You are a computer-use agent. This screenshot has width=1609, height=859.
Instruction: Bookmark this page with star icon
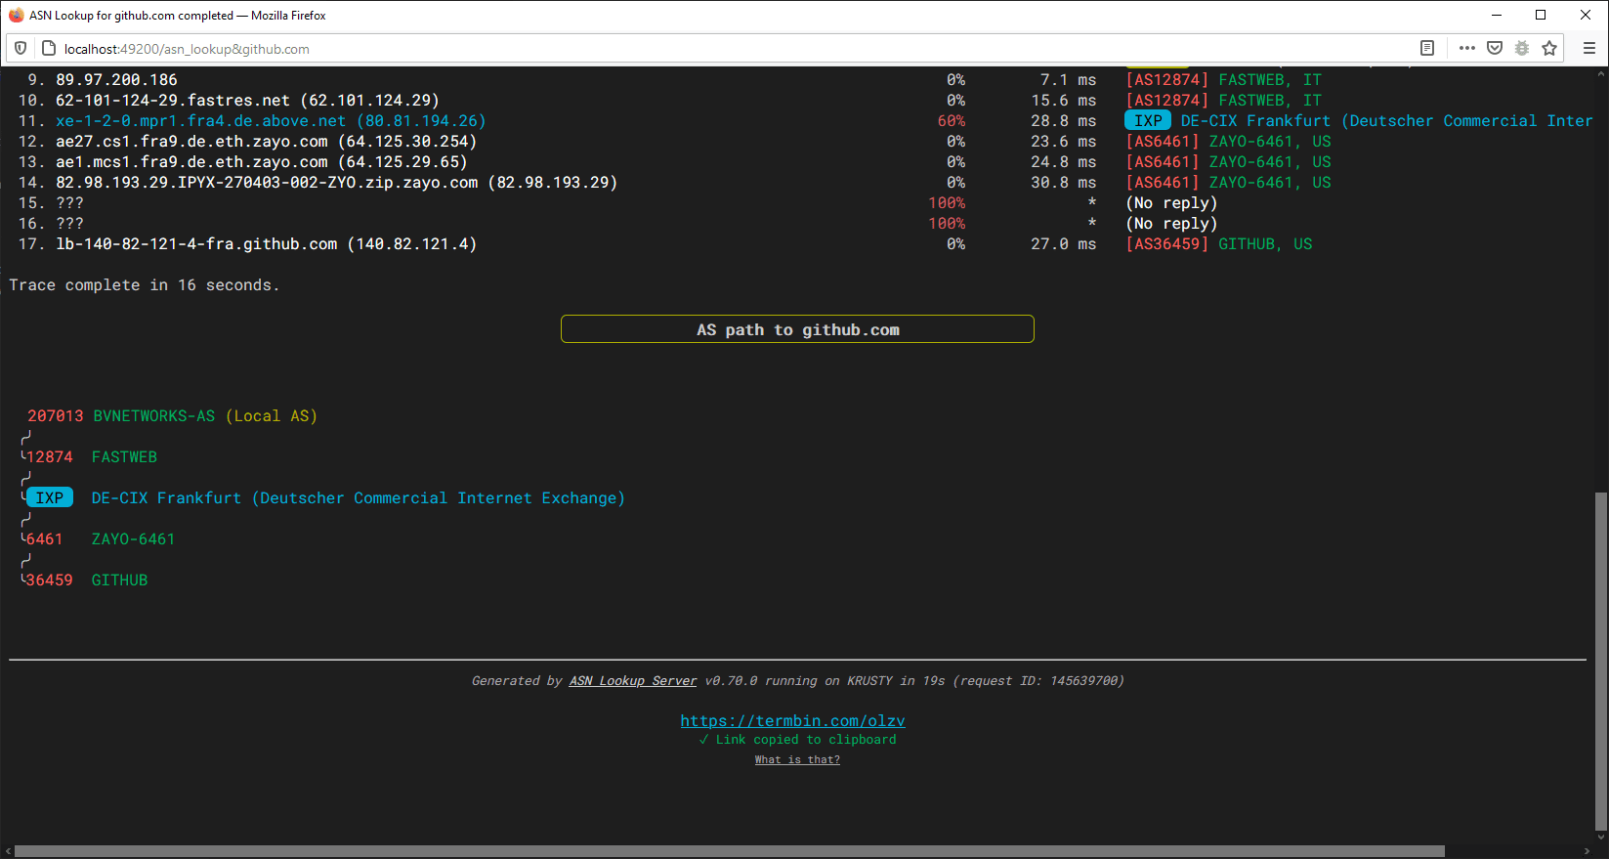[1549, 48]
